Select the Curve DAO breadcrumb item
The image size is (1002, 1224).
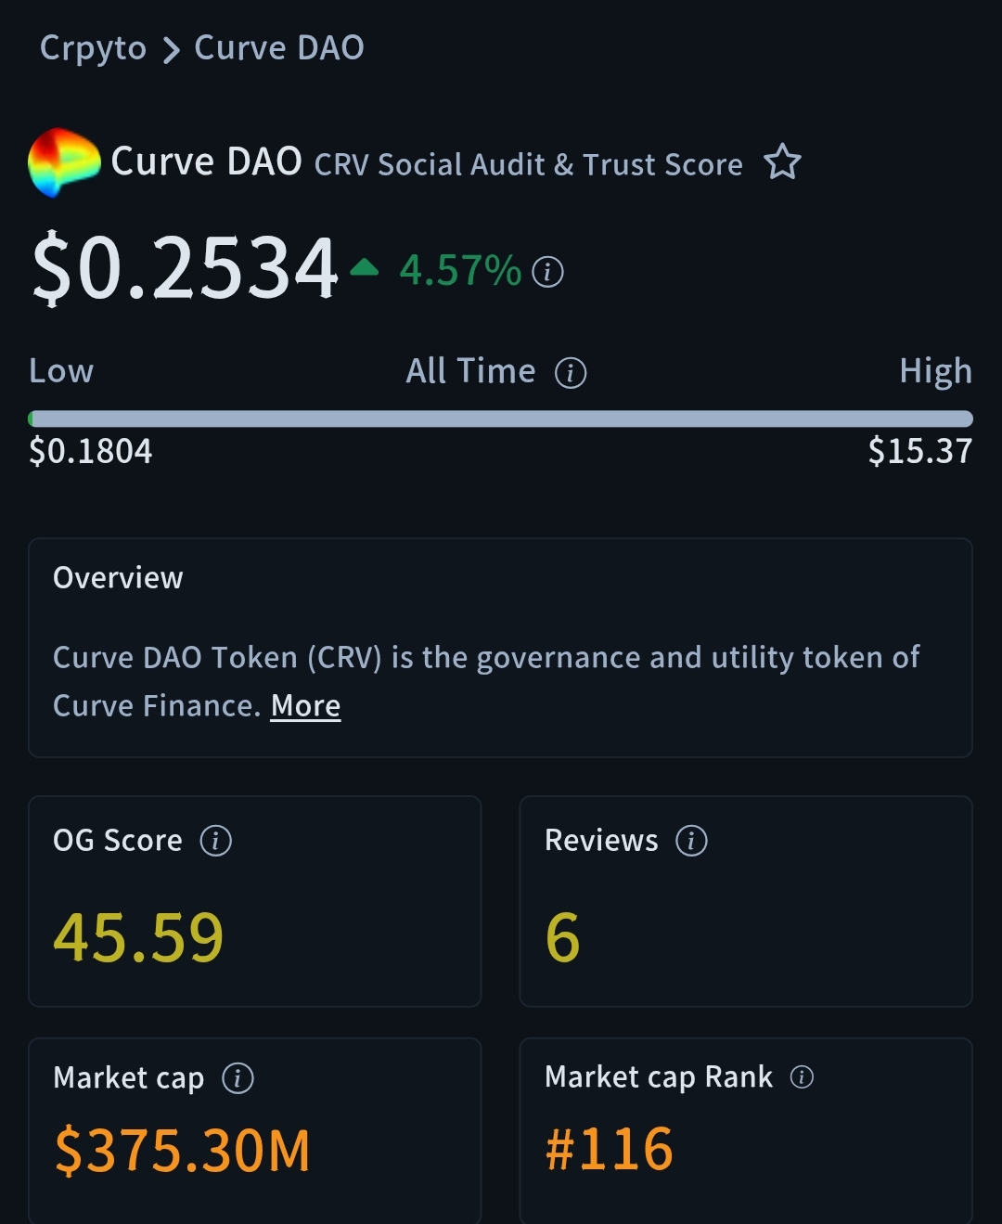278,48
